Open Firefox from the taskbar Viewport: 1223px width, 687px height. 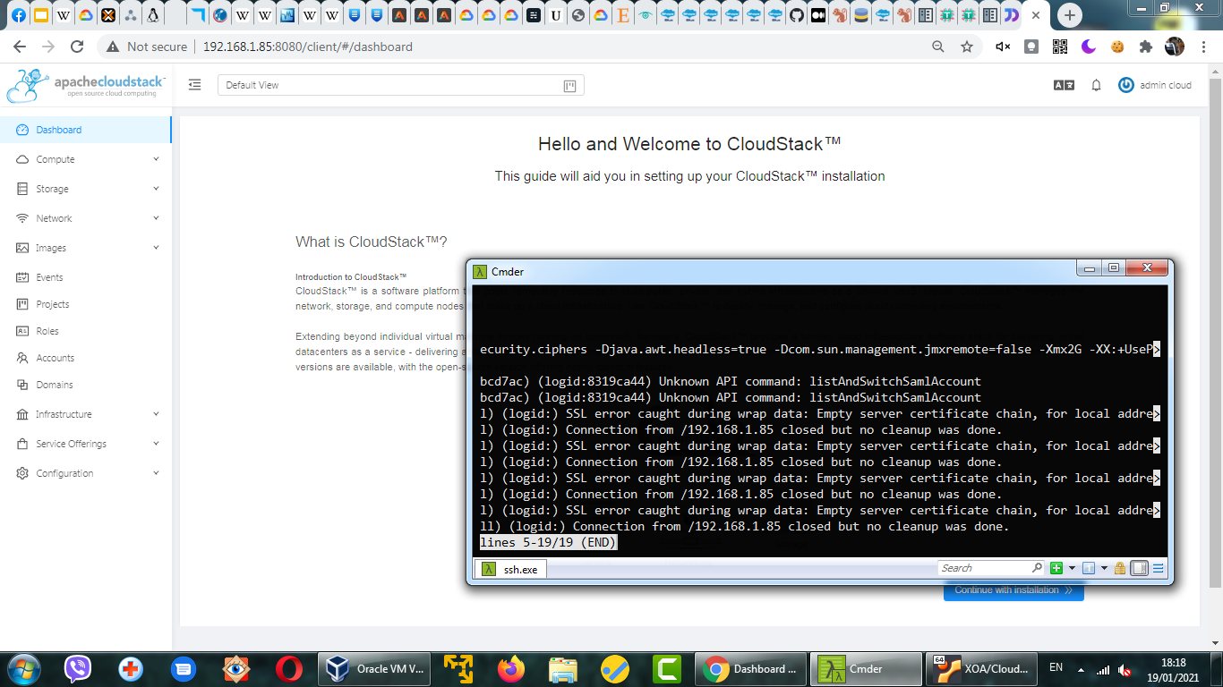pos(510,668)
